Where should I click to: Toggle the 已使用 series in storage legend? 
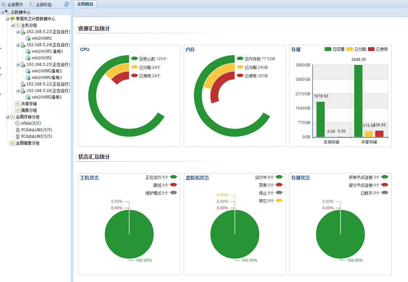click(378, 49)
